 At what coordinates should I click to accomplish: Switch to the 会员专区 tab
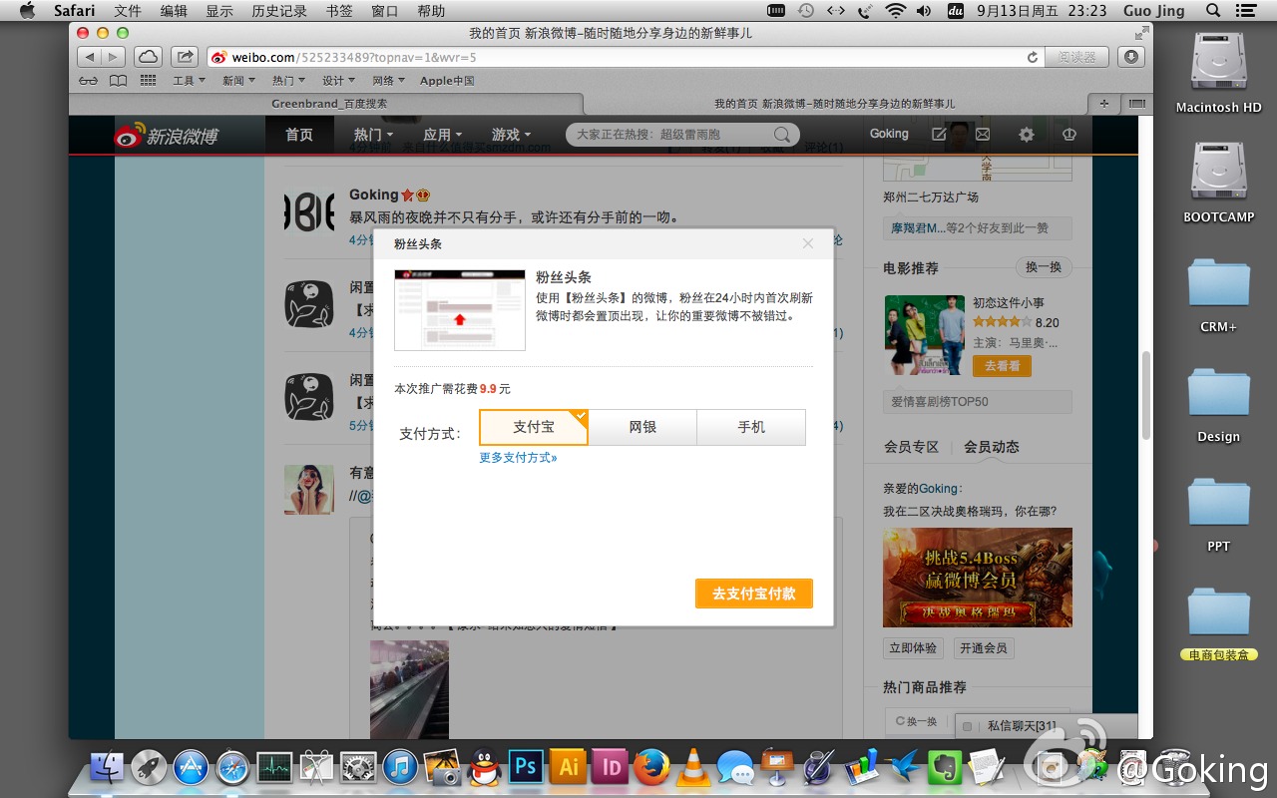click(912, 447)
